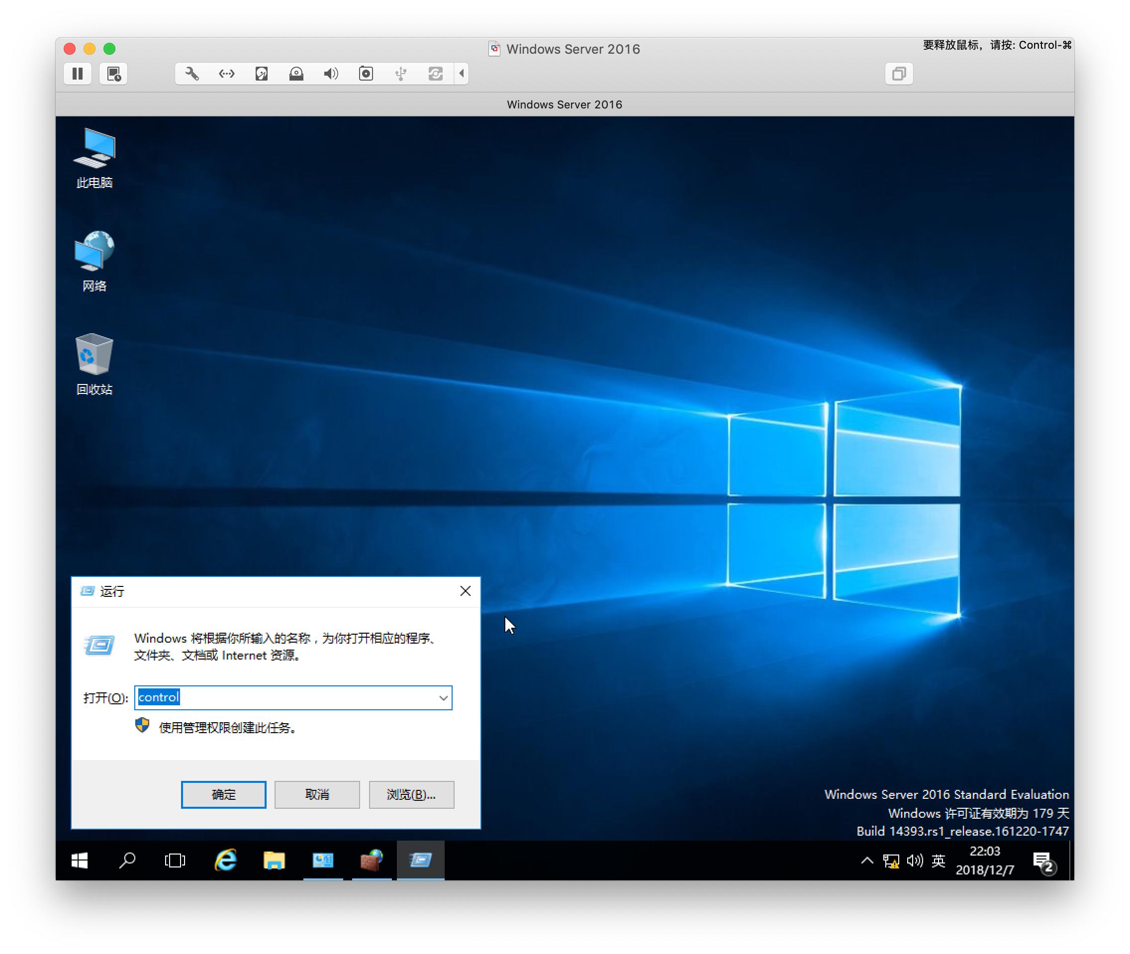Screen dimensions: 1130x954
Task: Expand the Run dialog history dropdown
Action: coord(443,698)
